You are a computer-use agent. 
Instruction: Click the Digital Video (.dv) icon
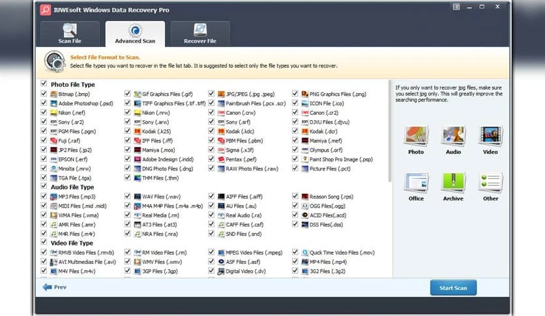pos(221,272)
